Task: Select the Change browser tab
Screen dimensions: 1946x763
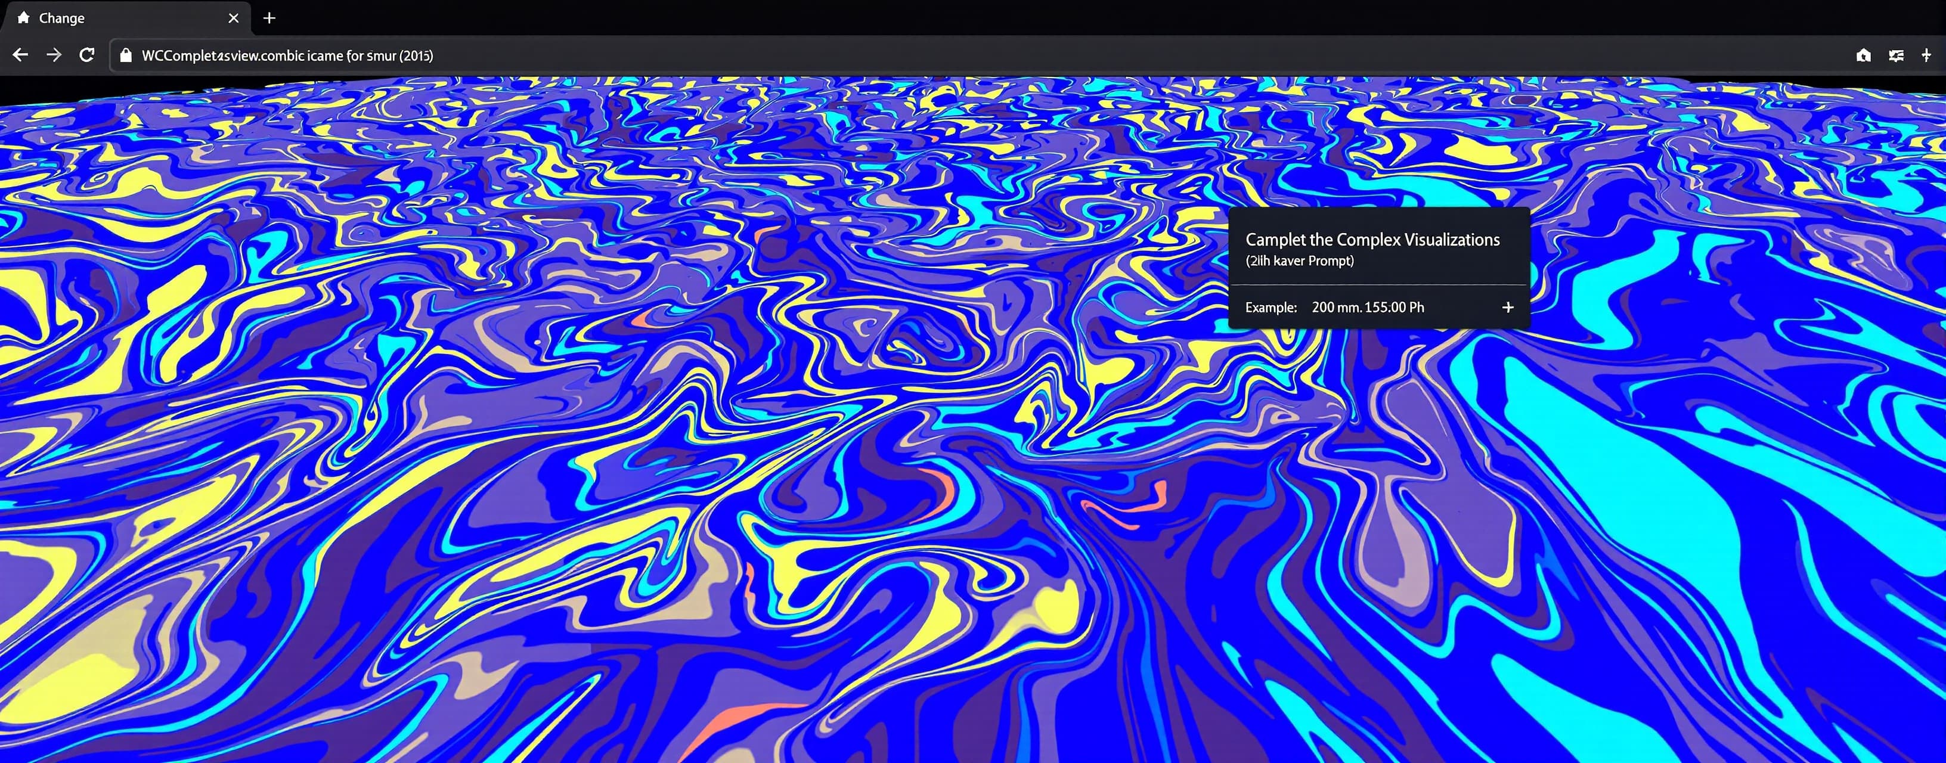Action: [127, 17]
